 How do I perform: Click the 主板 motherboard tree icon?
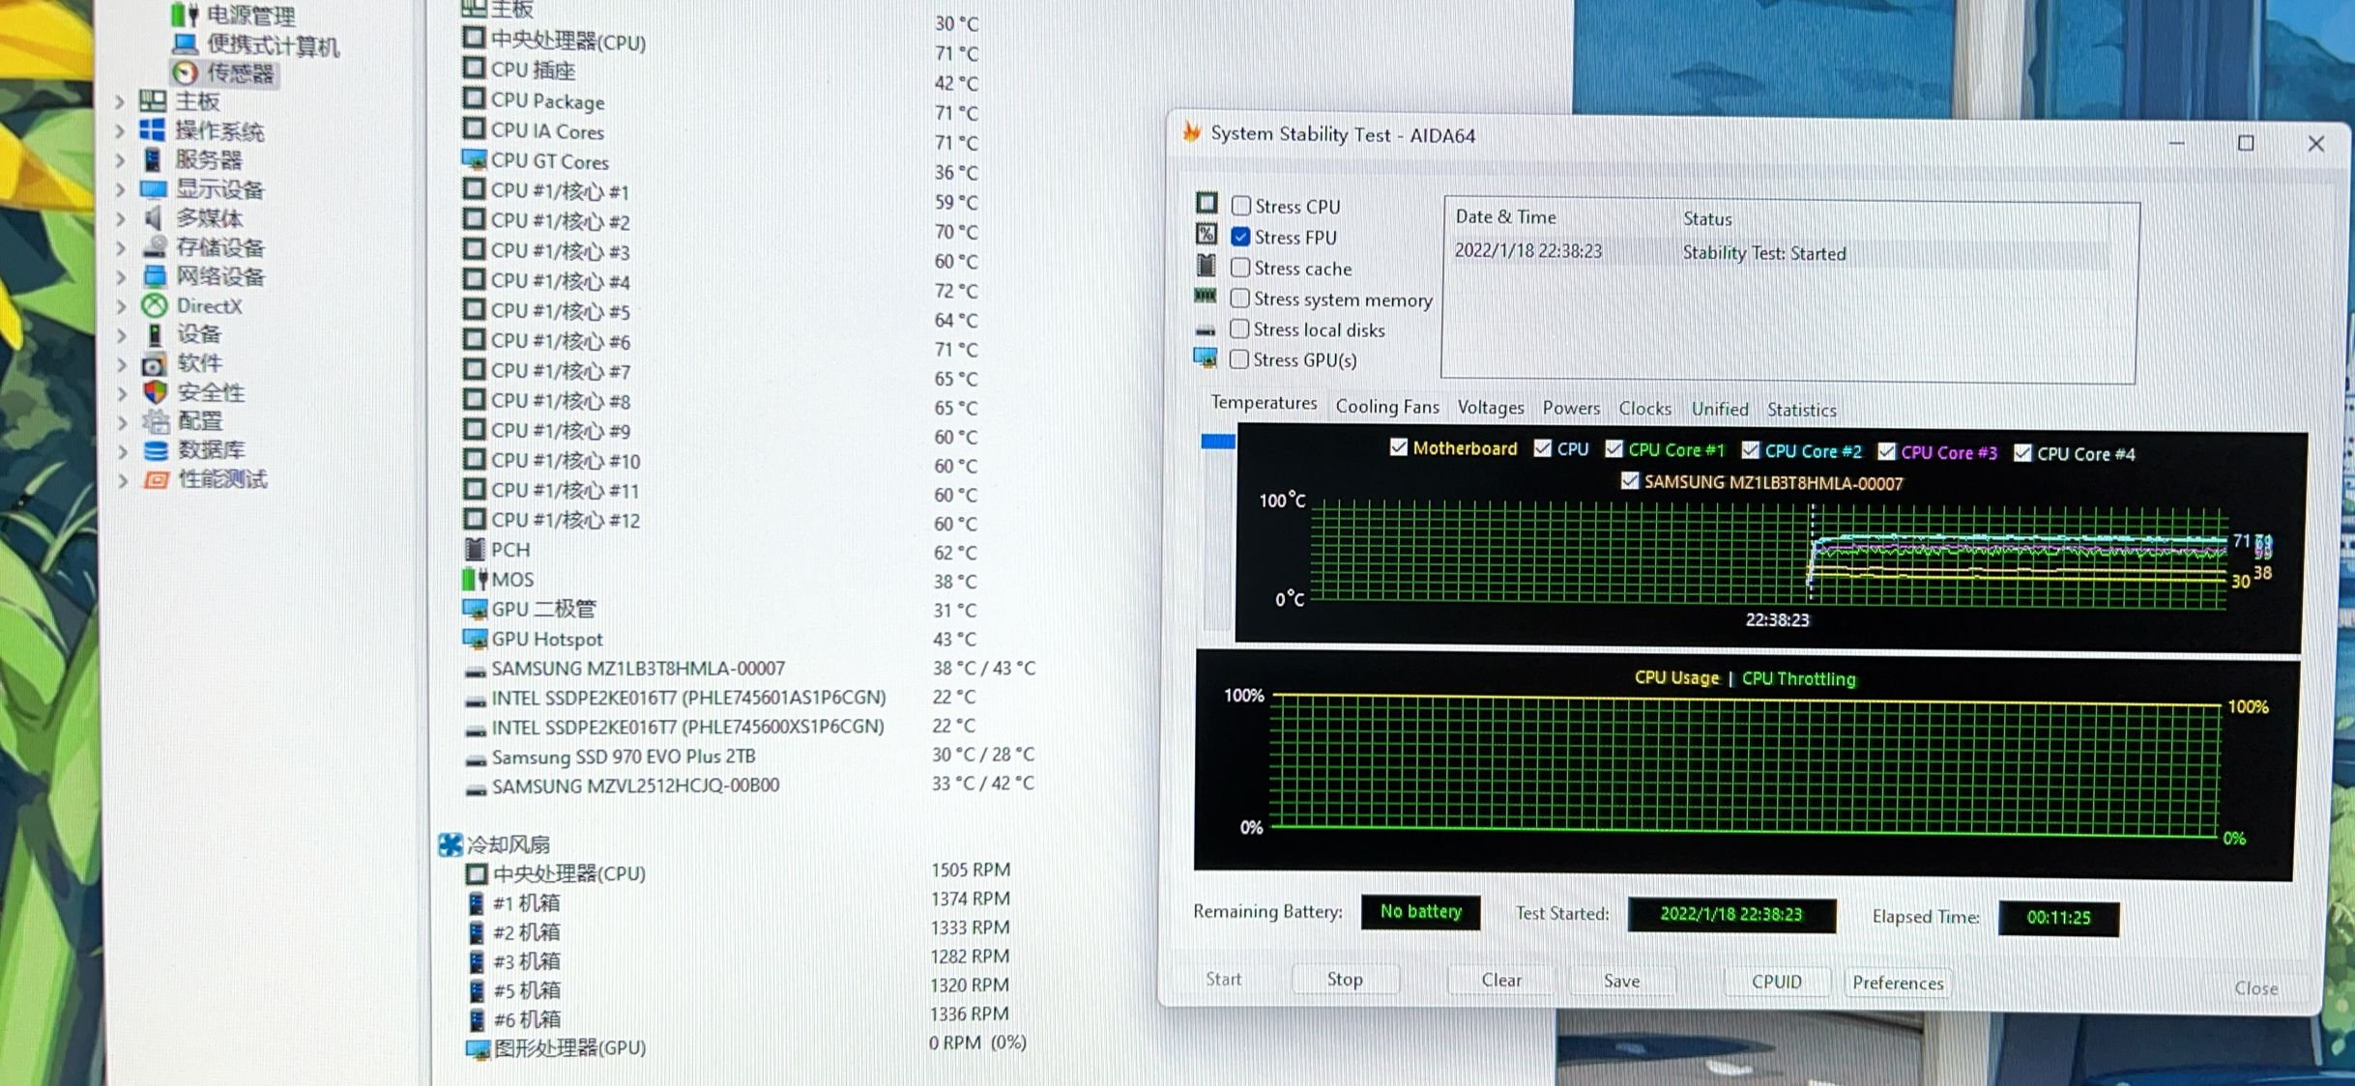[x=153, y=100]
